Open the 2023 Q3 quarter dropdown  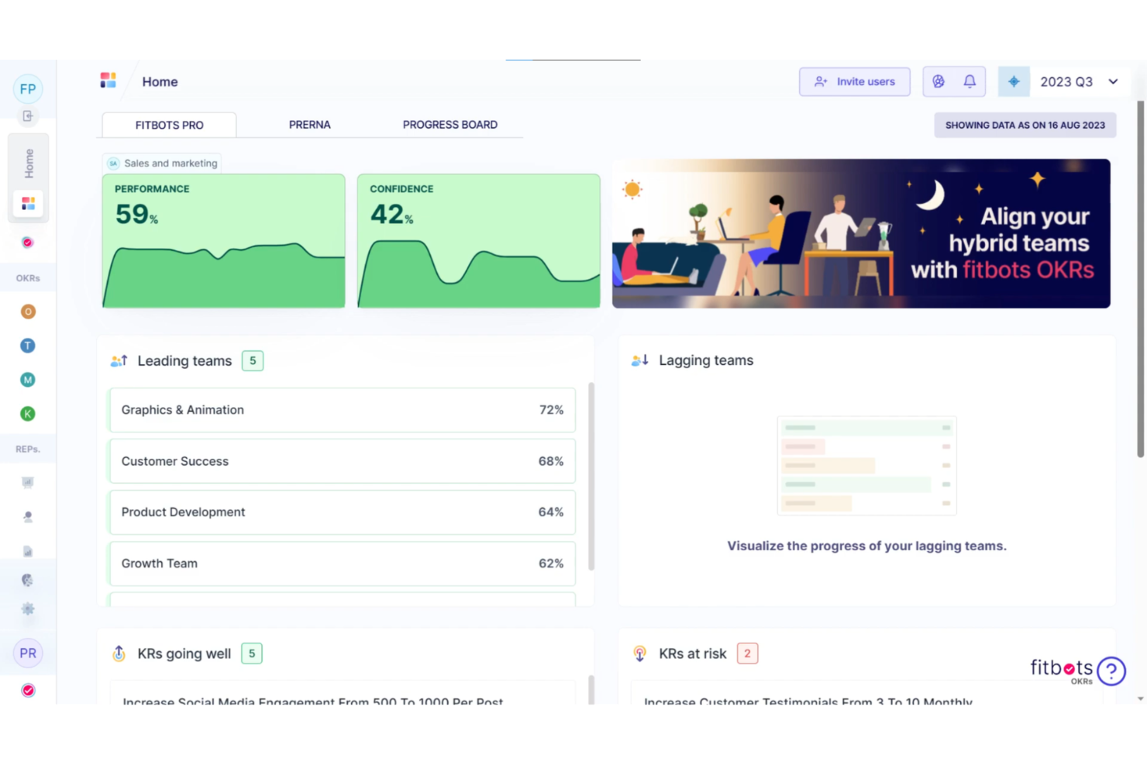(1079, 81)
